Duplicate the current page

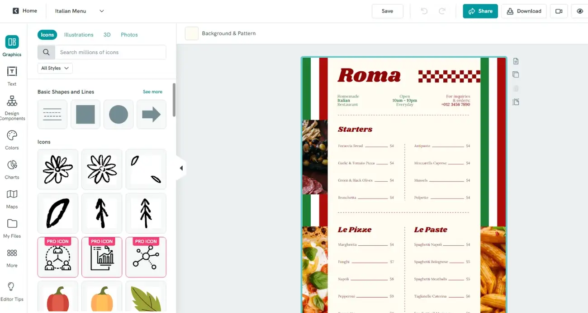pos(516,74)
